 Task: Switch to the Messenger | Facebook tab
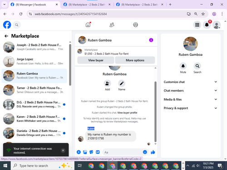[x=34, y=5]
